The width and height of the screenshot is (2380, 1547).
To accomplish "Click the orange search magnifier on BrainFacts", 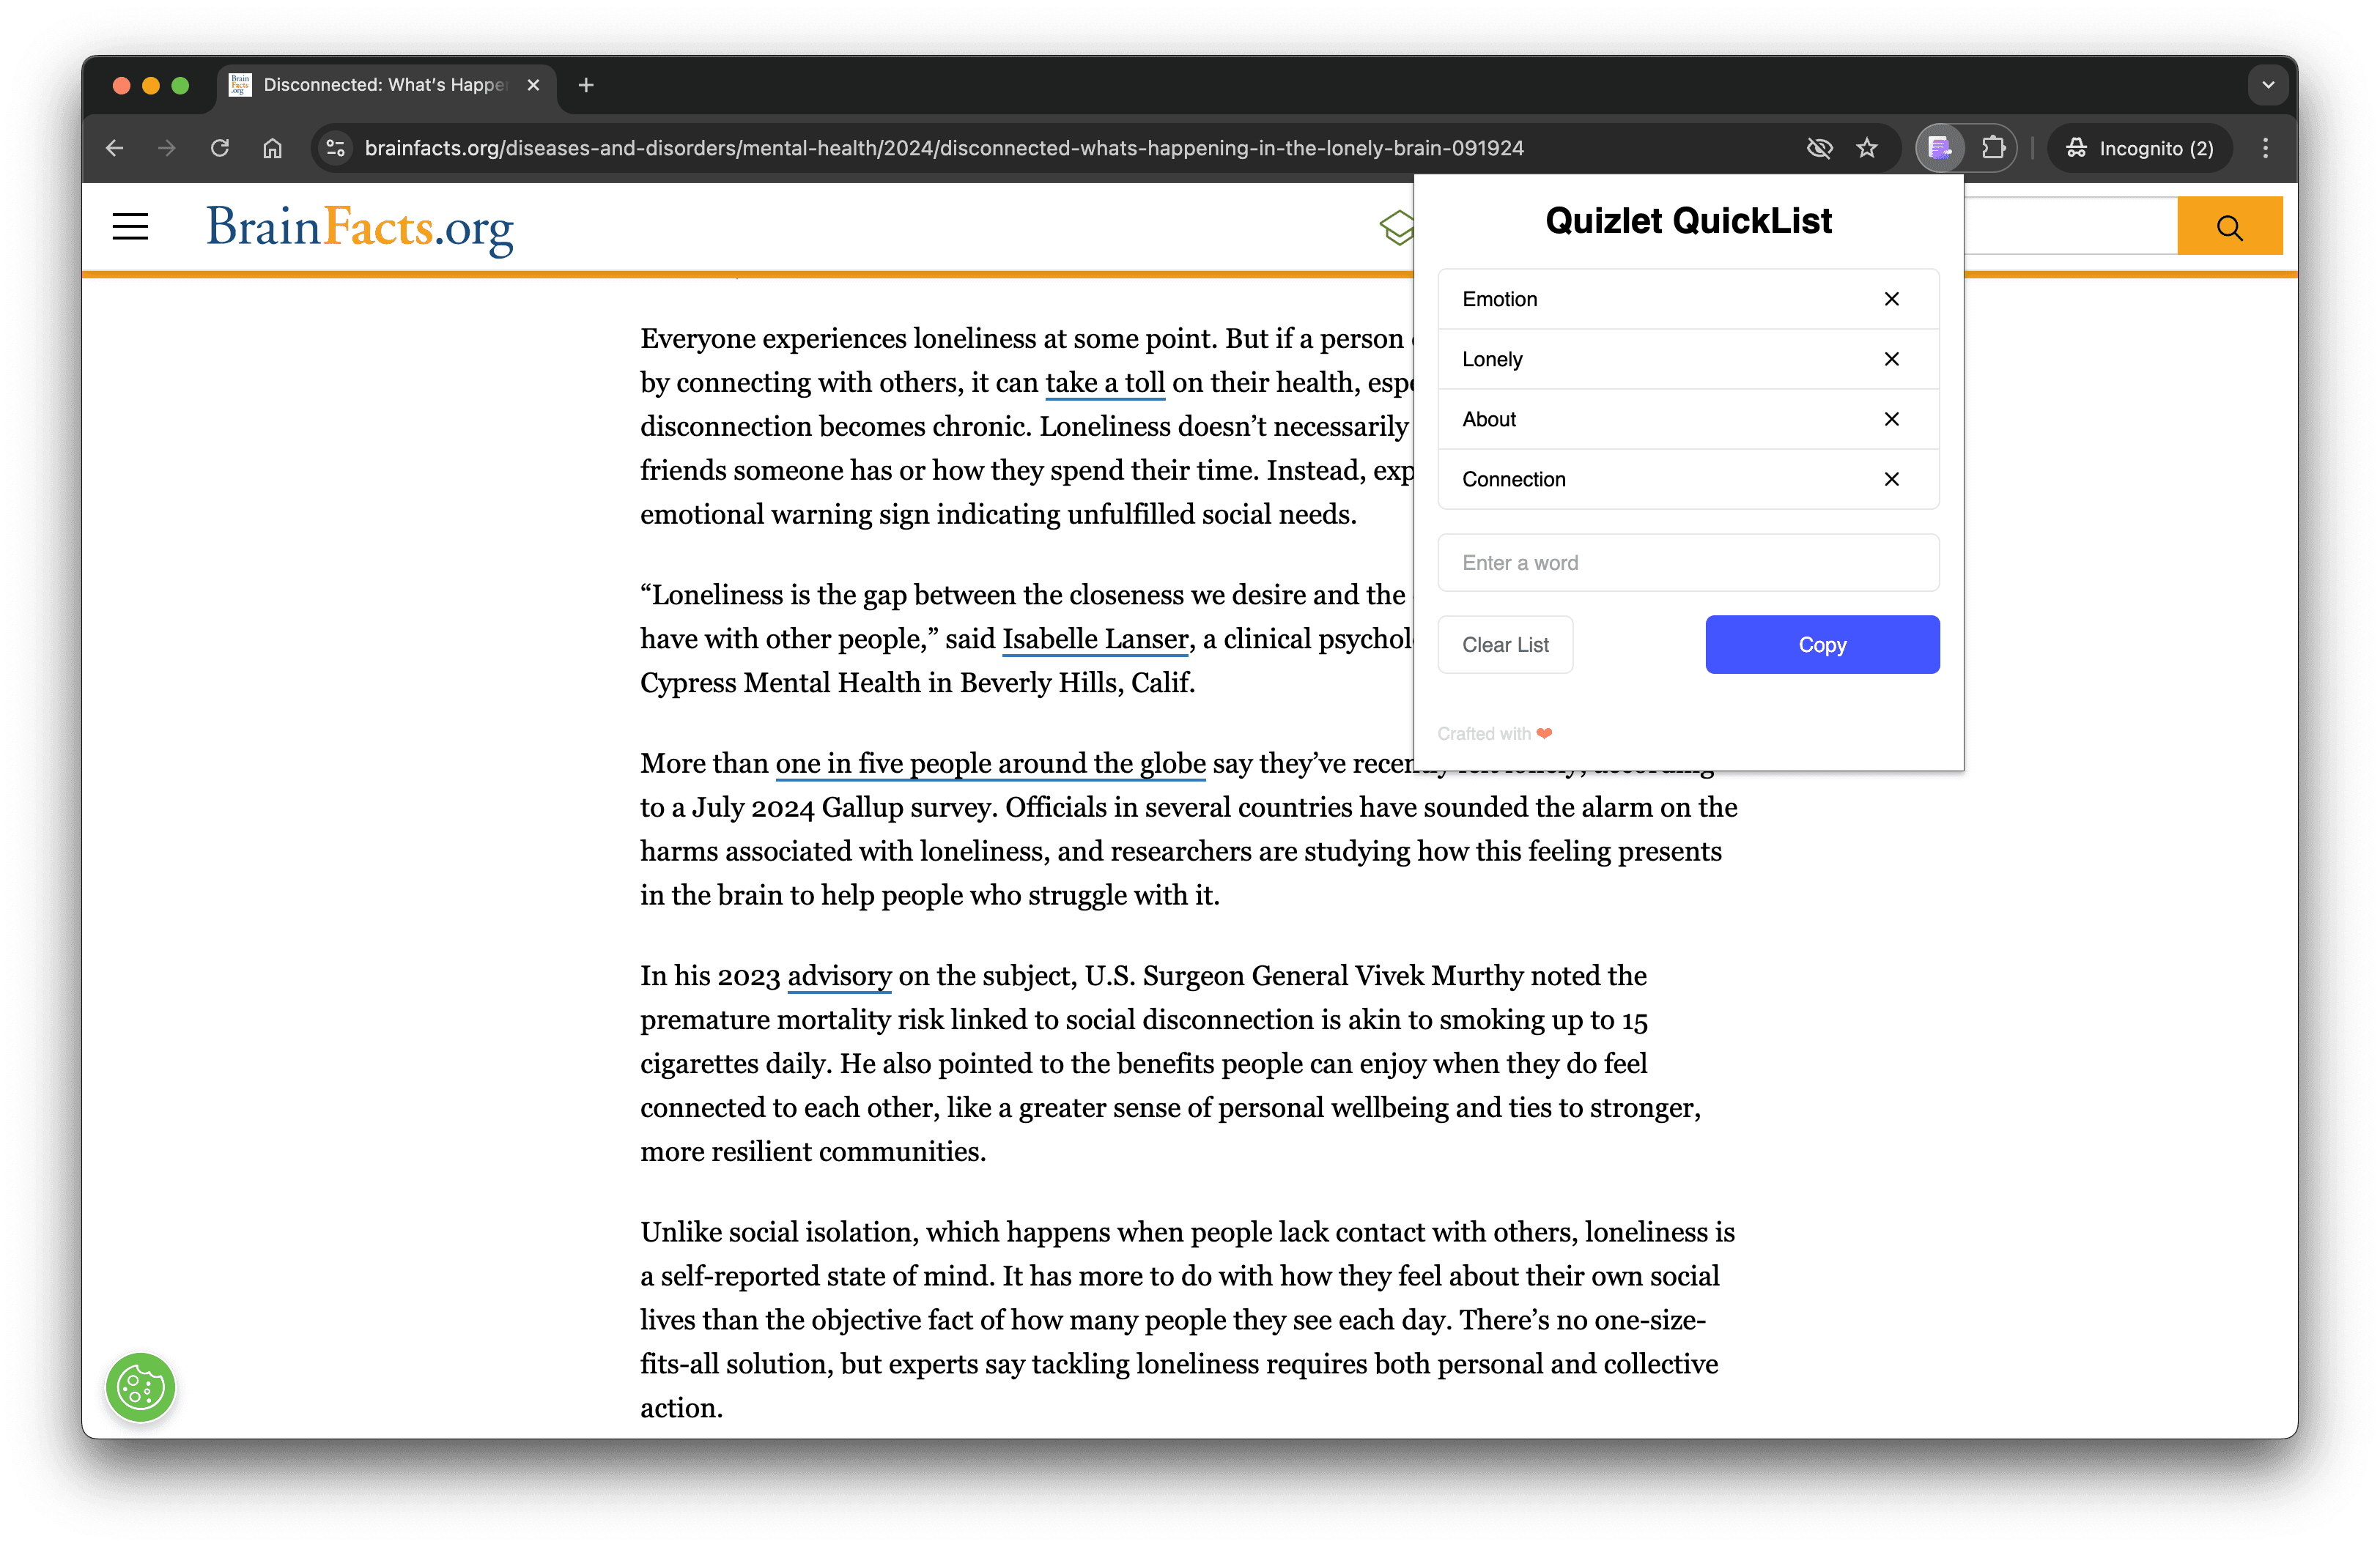I will coord(2229,227).
